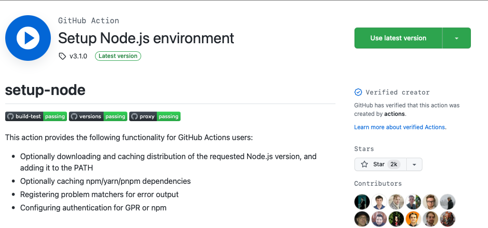Open the build-test passing badge
Image resolution: width=488 pixels, height=228 pixels.
(36, 116)
